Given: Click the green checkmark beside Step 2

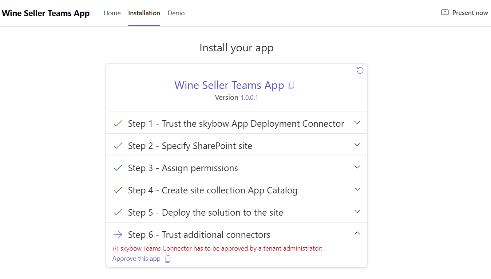Looking at the screenshot, I should pyautogui.click(x=118, y=146).
